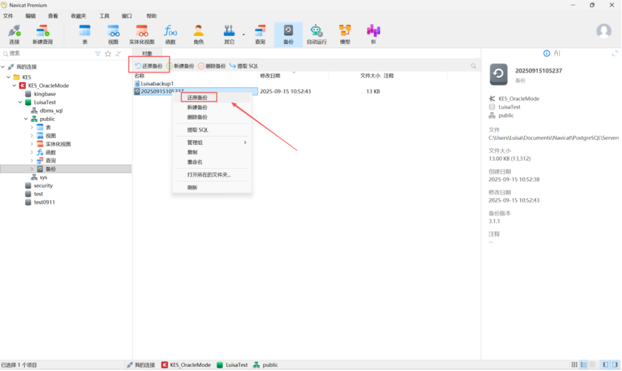Open the 工具 menu in menu bar
The width and height of the screenshot is (622, 371).
coord(104,15)
